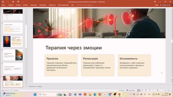This screenshot has width=173, height=97.
Task: Start slideshow via status bar icon
Action: [149, 91]
